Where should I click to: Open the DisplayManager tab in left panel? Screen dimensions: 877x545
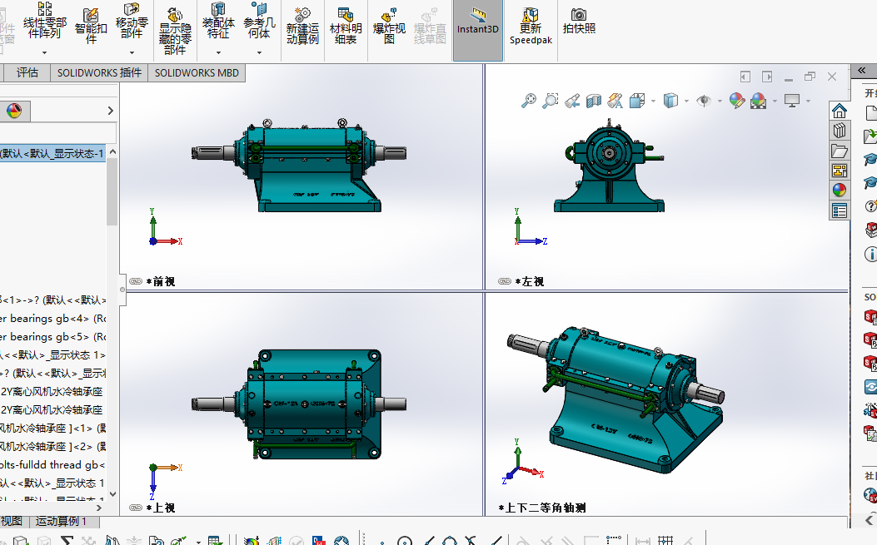click(14, 111)
